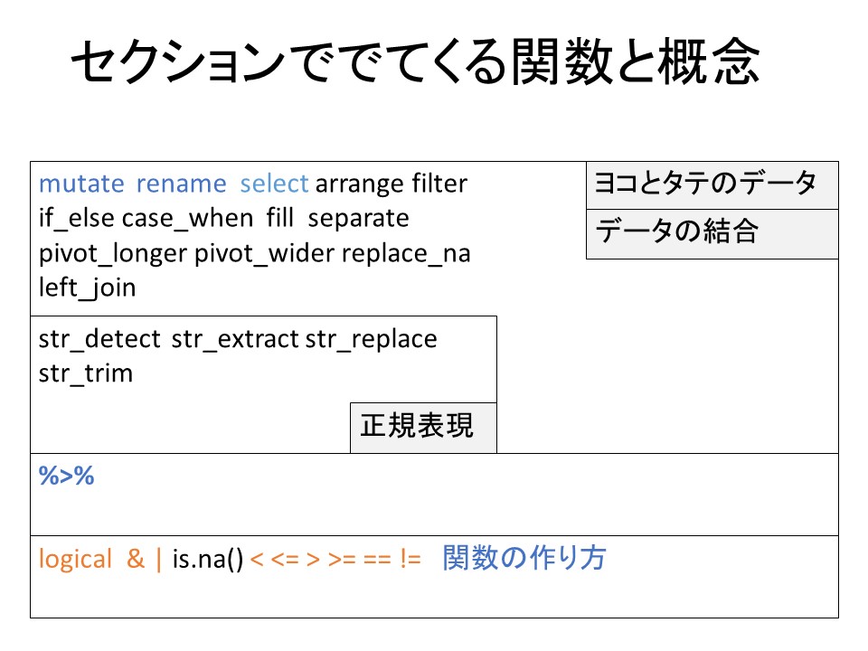Click the text left_join
Image resolution: width=868 pixels, height=651 pixels.
pos(87,288)
